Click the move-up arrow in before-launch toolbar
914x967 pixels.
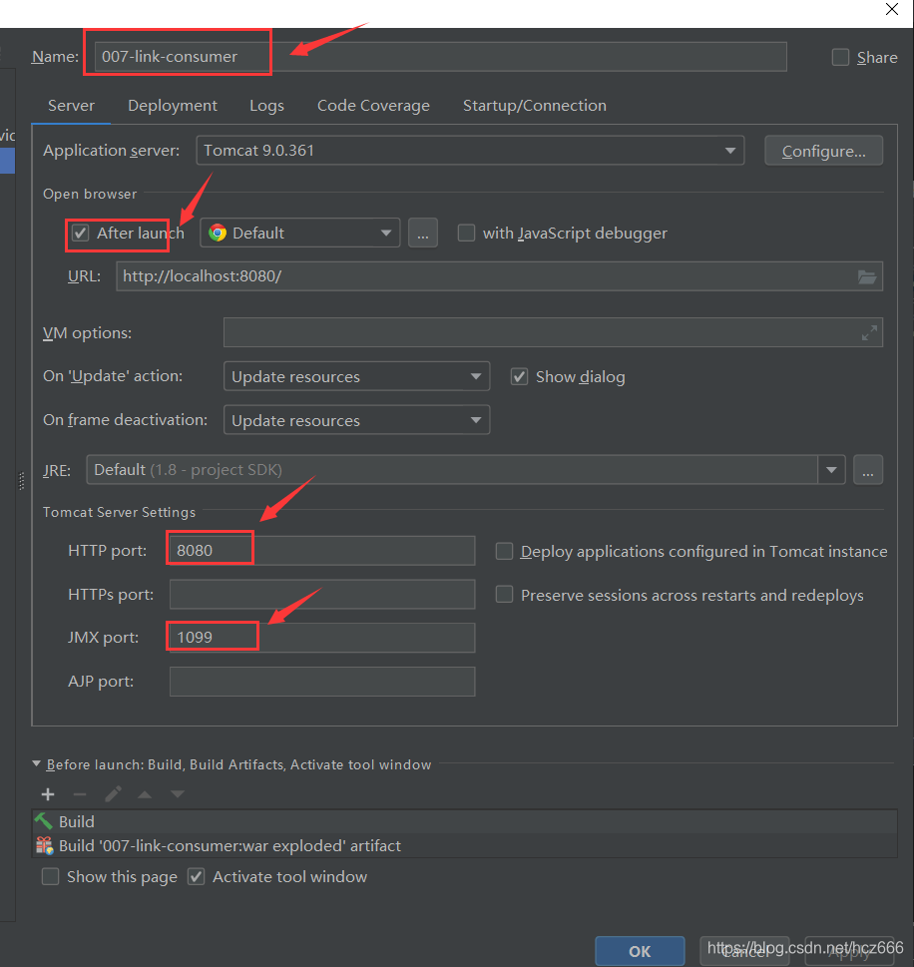point(145,794)
